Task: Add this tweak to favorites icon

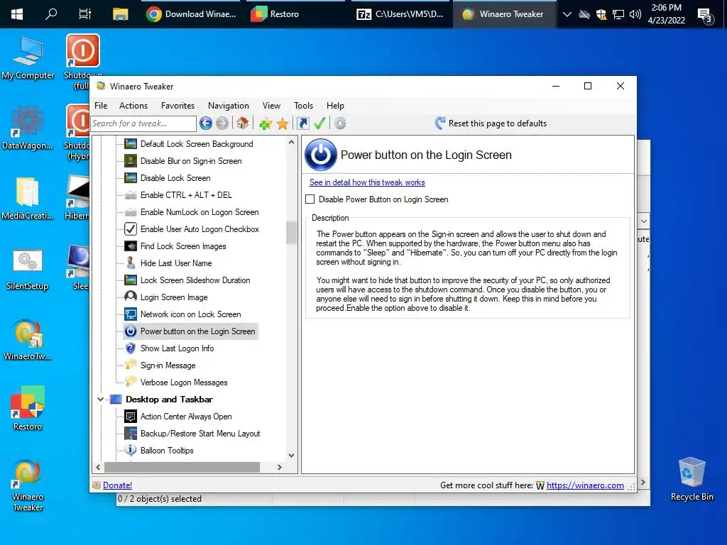Action: (266, 123)
